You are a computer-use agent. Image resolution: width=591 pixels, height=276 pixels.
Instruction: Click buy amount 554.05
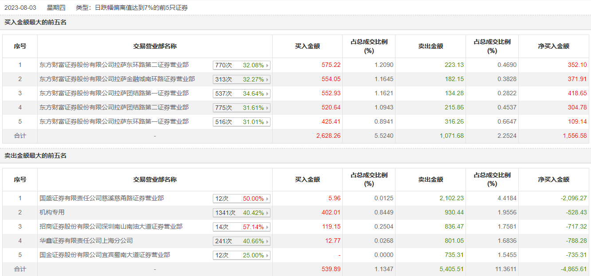pos(331,79)
